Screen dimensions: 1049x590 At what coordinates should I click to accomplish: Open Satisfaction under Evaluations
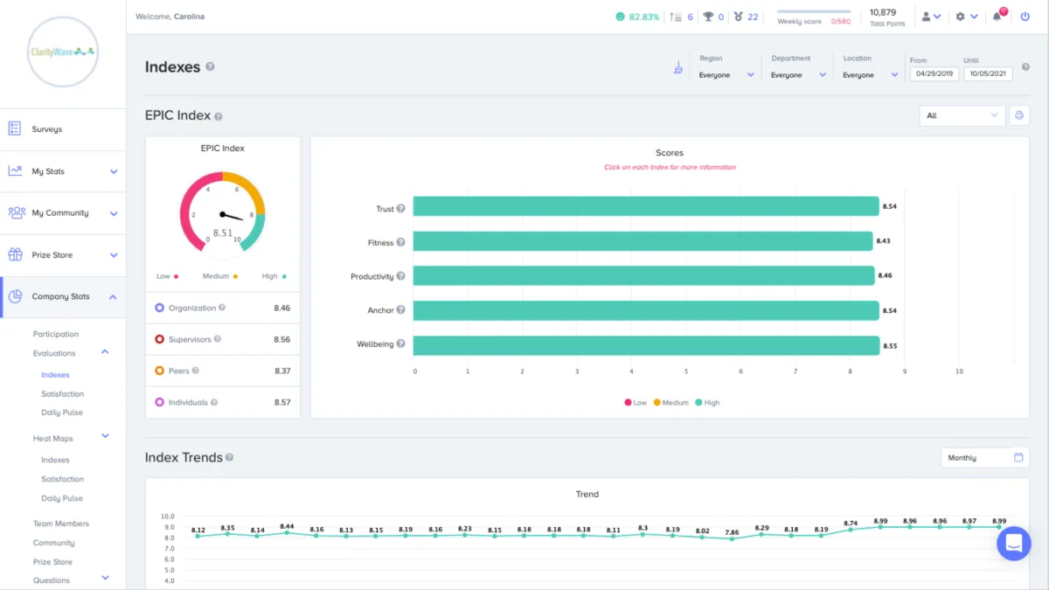pyautogui.click(x=62, y=394)
